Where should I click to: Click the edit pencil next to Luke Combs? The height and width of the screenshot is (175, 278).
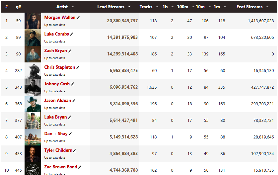(x=71, y=34)
